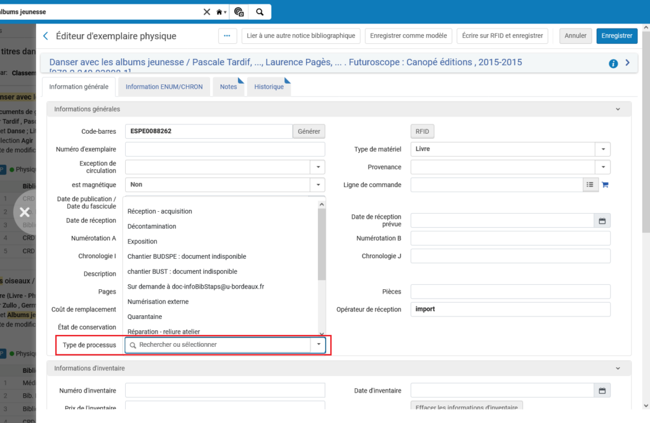Switch to the Information ENUM/CHRON tab
The height and width of the screenshot is (423, 650).
tap(164, 87)
